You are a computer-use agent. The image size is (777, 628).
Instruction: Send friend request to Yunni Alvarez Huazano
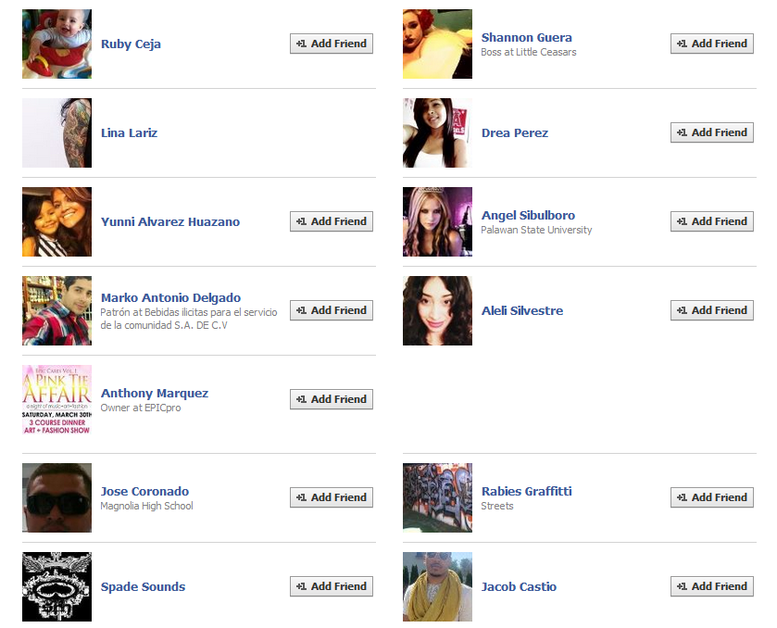tap(331, 221)
